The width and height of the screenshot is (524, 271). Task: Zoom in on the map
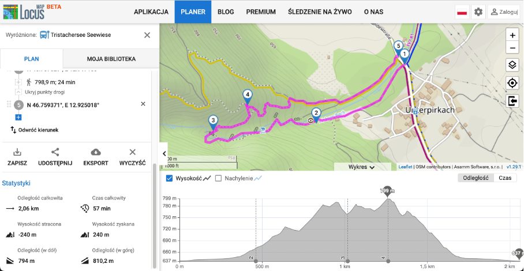[512, 35]
